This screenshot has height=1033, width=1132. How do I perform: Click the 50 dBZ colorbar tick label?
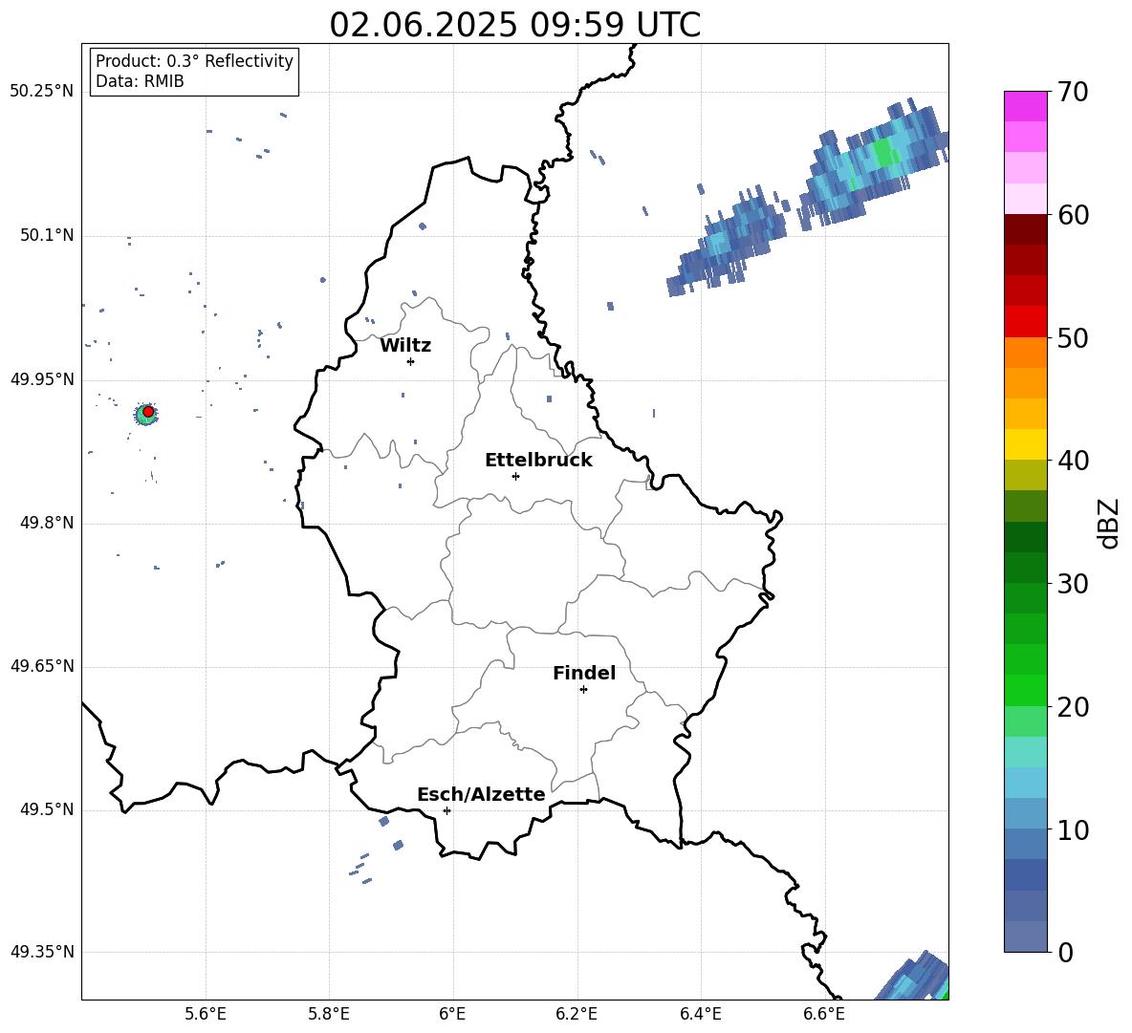coord(1073,337)
